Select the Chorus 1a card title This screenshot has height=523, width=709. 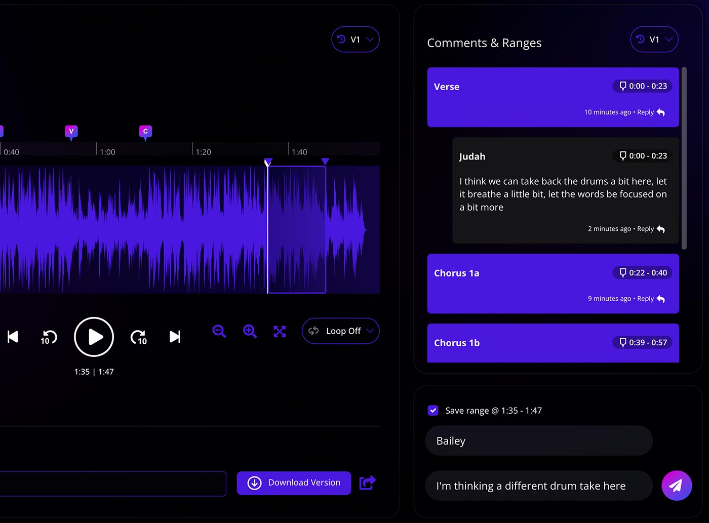click(456, 273)
